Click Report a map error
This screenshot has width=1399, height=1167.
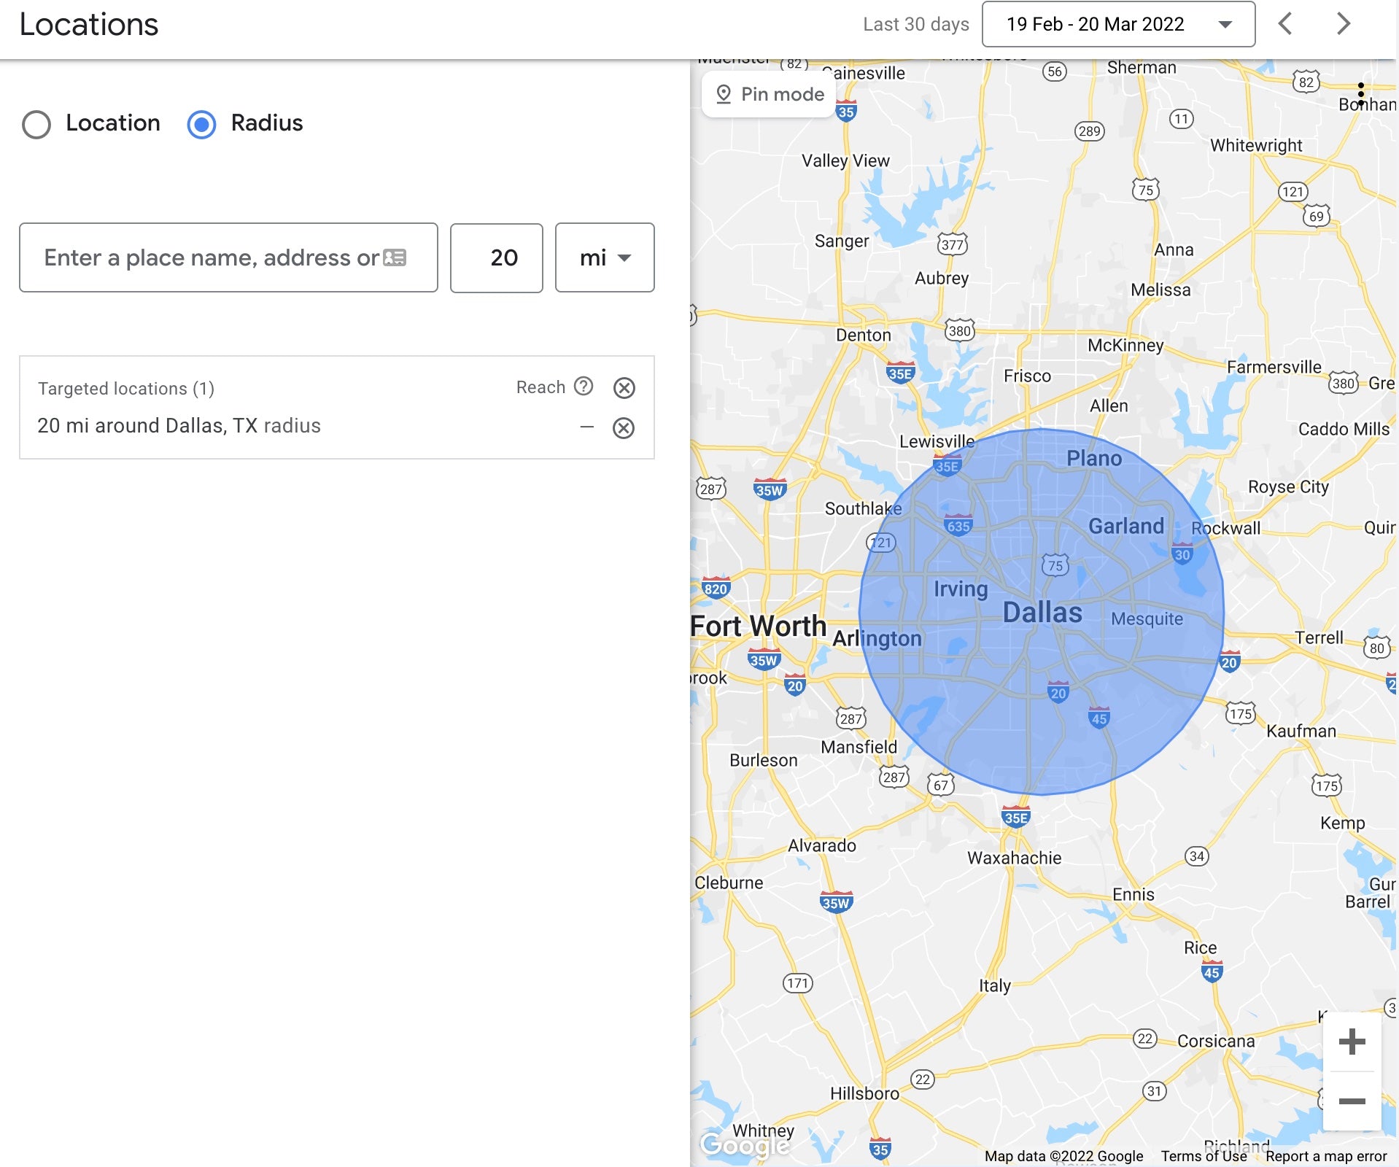coord(1326,1156)
